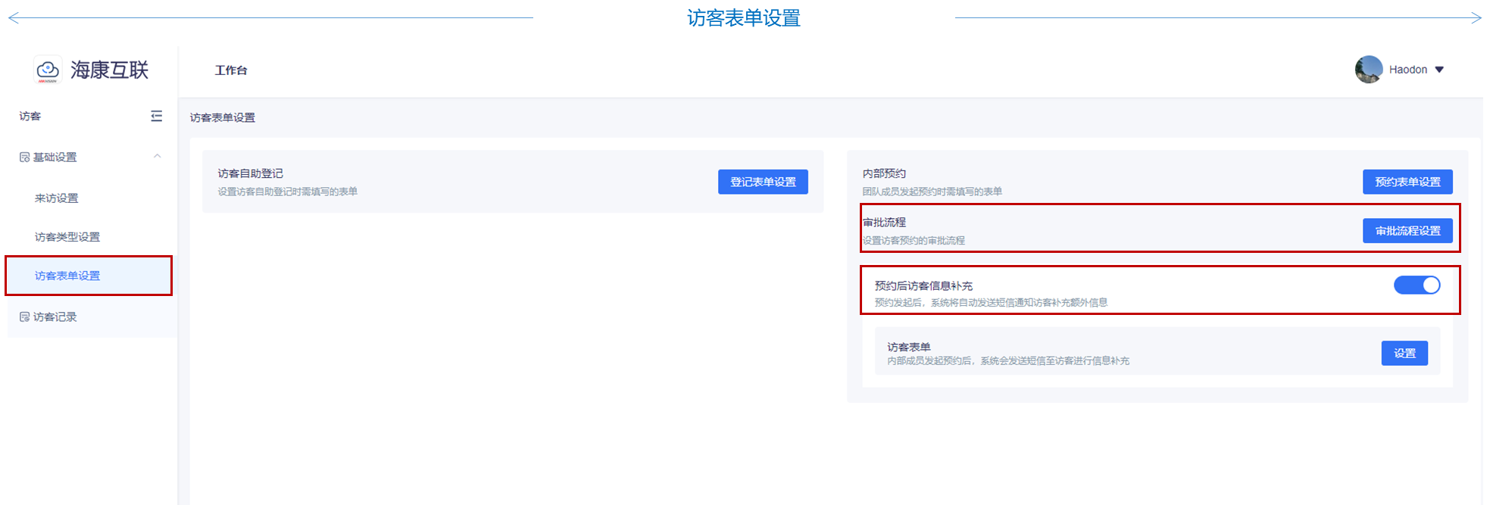The image size is (1490, 505).
Task: Select 访客类型设置 in the sidebar
Action: [x=67, y=237]
